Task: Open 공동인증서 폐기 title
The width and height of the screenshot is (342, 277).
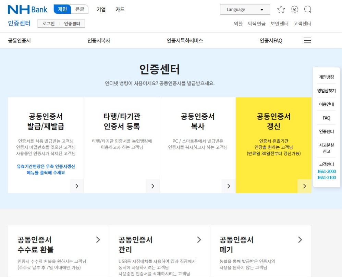Action: point(236,245)
